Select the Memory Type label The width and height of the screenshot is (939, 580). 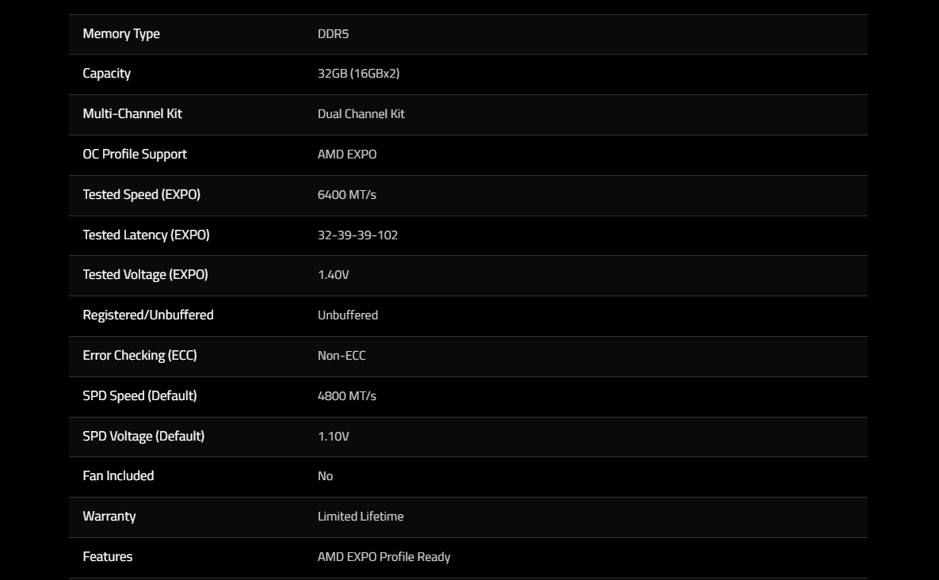coord(121,34)
